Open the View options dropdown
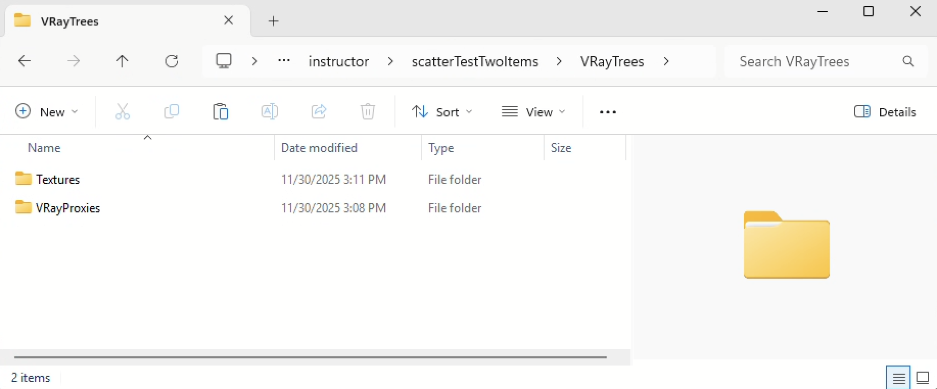The height and width of the screenshot is (389, 937). (x=533, y=112)
